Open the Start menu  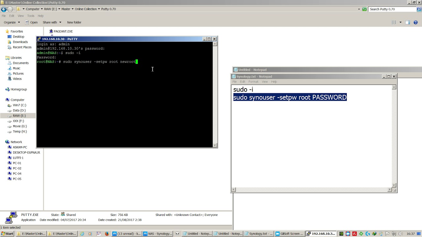click(x=7, y=234)
